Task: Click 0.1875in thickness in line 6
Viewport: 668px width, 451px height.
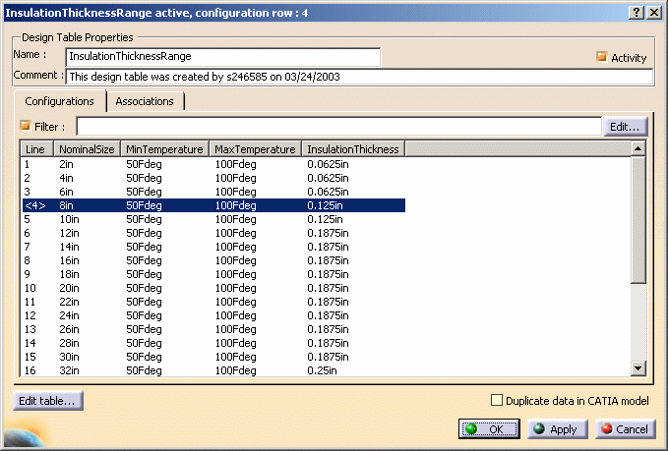Action: 328,233
